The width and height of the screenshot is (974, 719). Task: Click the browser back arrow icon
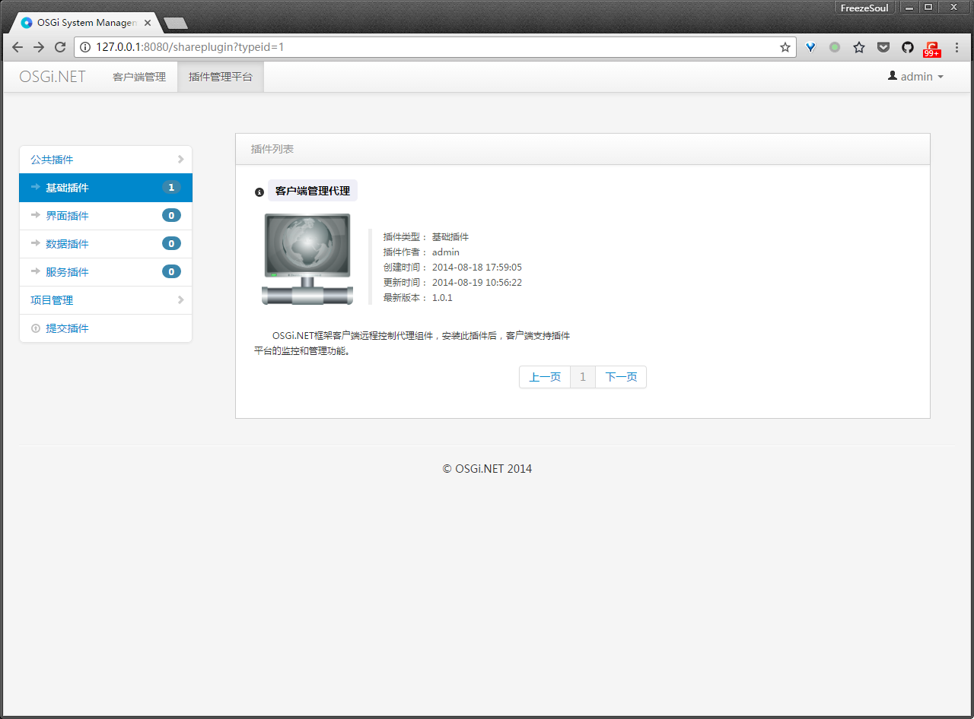click(18, 47)
